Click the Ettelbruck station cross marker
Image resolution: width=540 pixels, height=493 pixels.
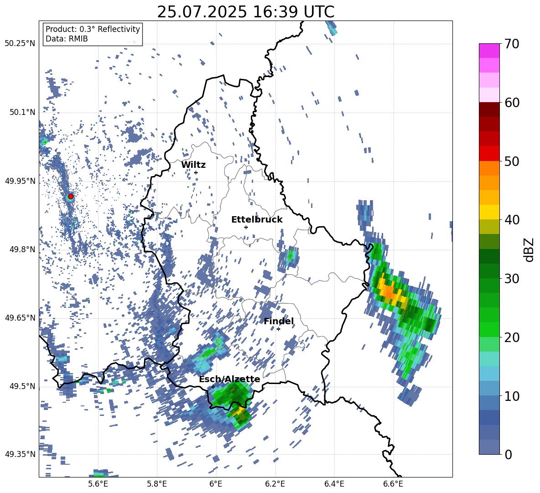246,227
